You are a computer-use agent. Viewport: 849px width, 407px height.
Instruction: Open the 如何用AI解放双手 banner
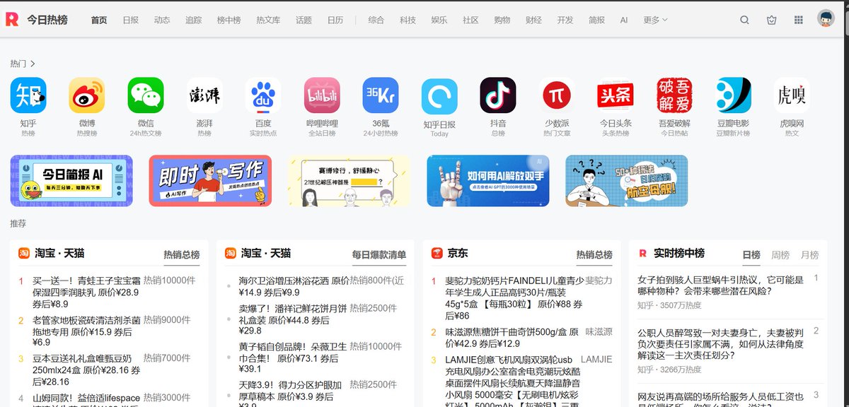(x=487, y=181)
